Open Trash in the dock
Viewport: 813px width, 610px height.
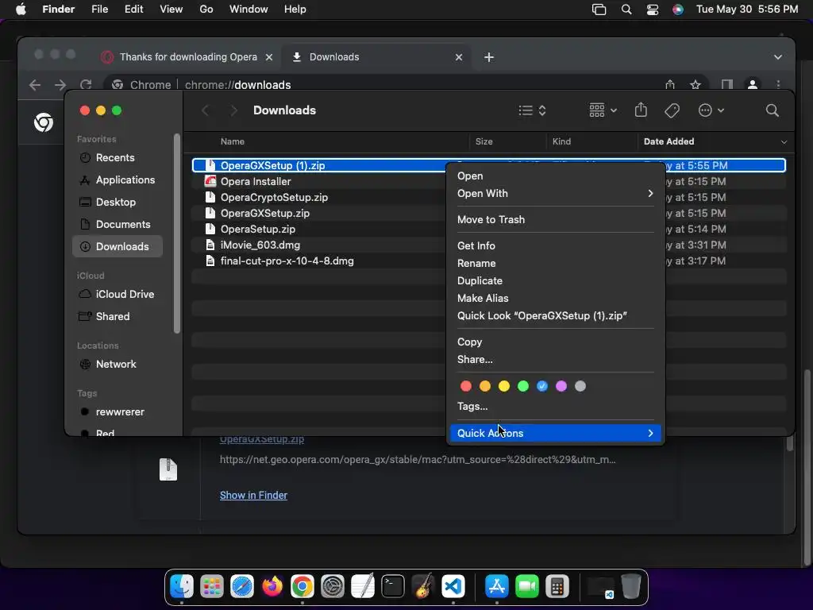click(630, 587)
